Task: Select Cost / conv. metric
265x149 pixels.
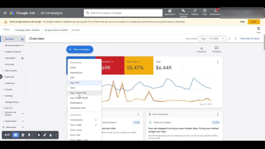Action: click(x=85, y=130)
